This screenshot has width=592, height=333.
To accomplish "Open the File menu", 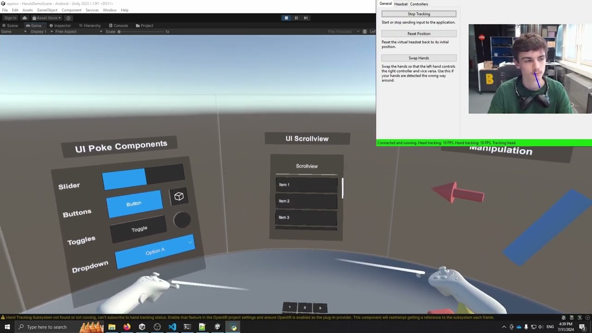I will coord(5,10).
